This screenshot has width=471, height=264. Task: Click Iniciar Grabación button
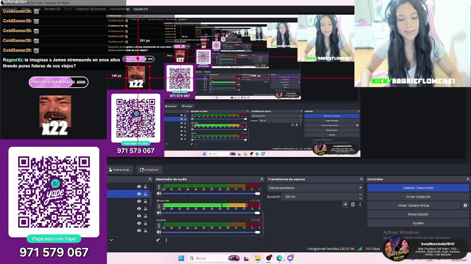(x=418, y=197)
